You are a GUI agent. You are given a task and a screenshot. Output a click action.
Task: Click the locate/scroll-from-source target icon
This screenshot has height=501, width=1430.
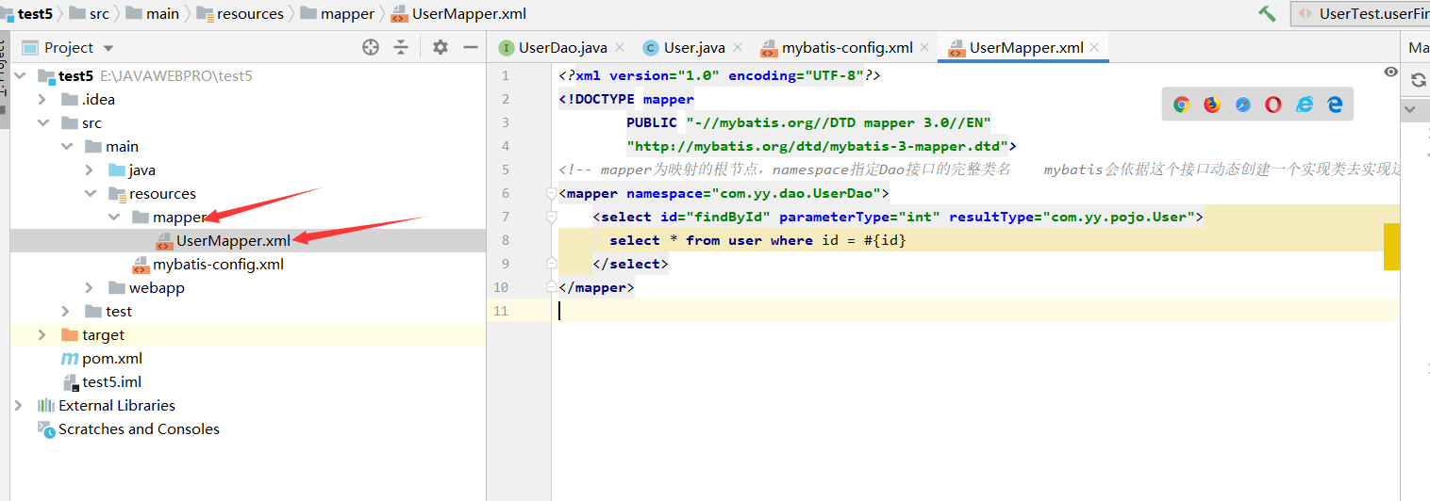(x=371, y=47)
